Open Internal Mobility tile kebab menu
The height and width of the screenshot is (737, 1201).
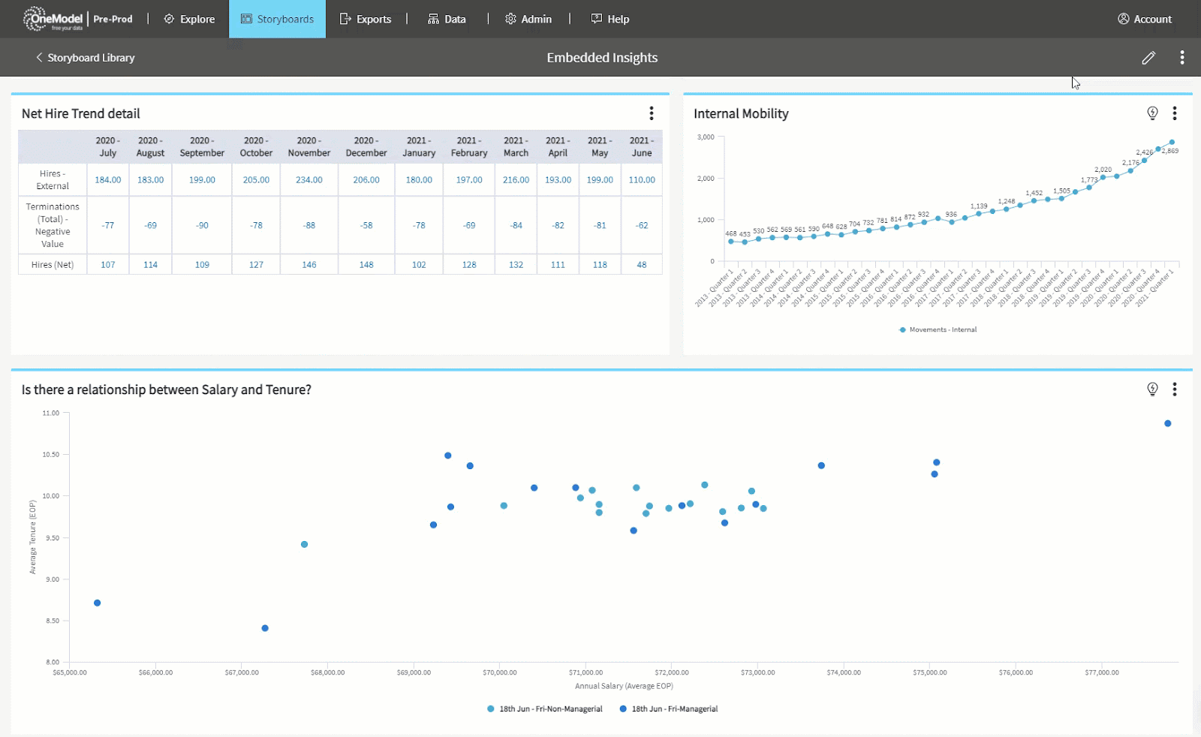point(1174,113)
